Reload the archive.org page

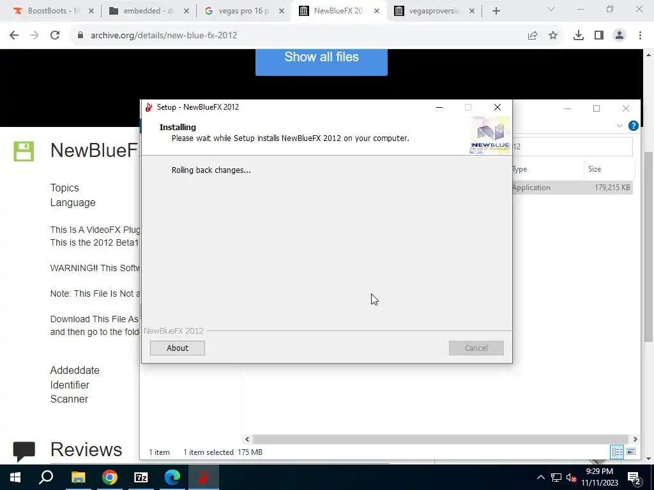(55, 36)
